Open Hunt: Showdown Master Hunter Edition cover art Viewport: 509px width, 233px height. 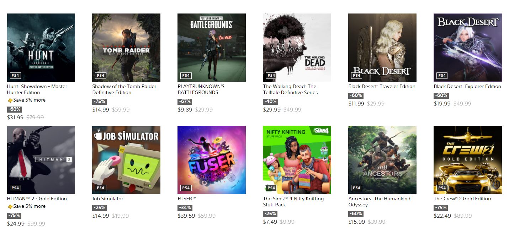(41, 48)
